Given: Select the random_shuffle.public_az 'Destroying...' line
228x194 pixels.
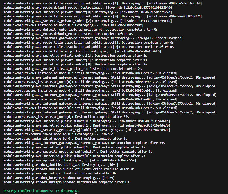Looking at the screenshot, I should [61, 165].
